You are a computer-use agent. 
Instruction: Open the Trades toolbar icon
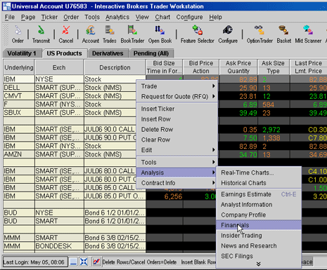tap(110, 34)
